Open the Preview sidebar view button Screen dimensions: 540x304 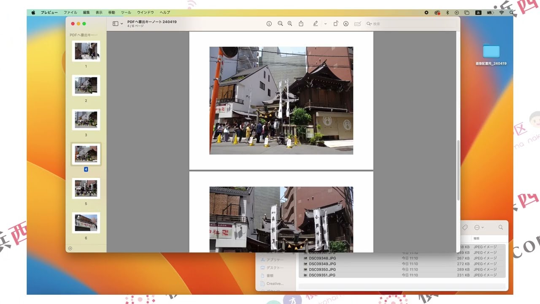pyautogui.click(x=115, y=24)
